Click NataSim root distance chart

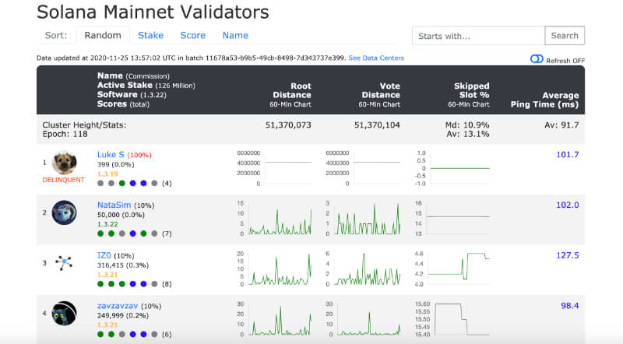273,218
